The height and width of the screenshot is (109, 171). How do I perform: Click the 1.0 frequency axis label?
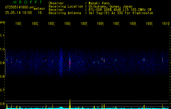(2, 49)
